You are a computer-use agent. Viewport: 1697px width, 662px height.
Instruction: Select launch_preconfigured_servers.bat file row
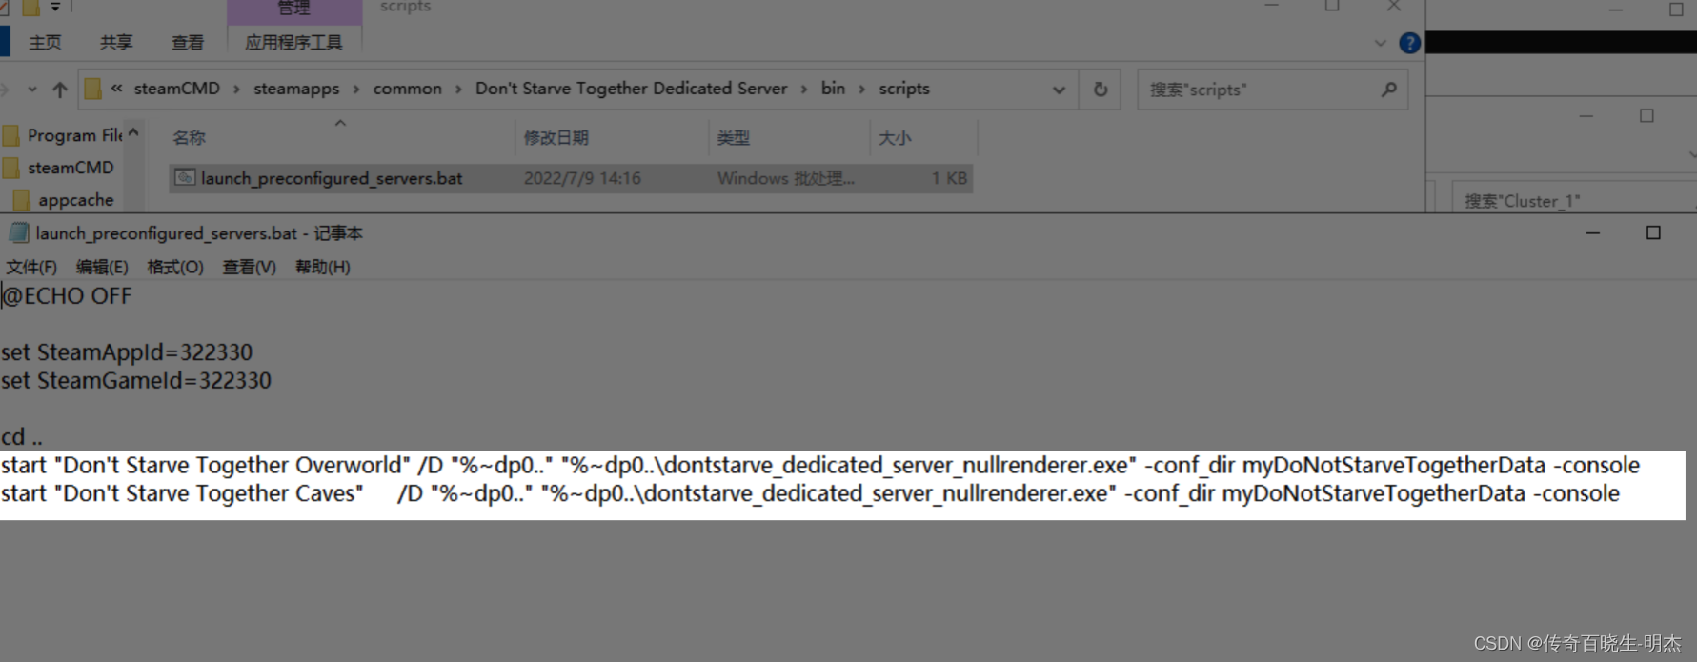[x=571, y=178]
